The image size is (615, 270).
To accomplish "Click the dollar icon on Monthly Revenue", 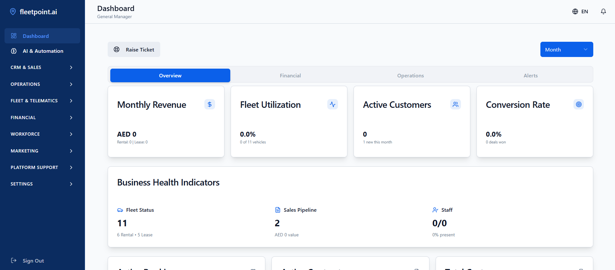I will (x=210, y=104).
